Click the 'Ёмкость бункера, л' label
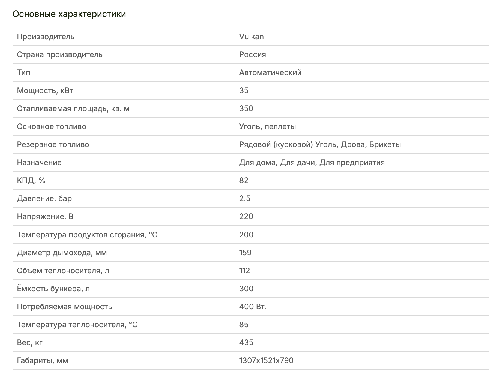 click(53, 289)
